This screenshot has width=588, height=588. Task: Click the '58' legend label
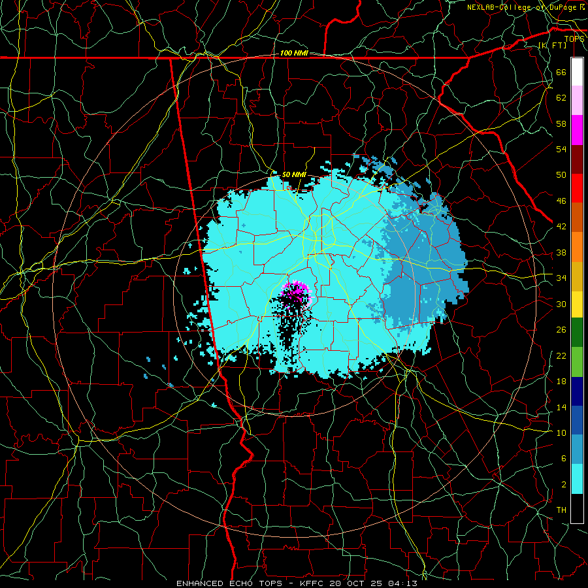coord(561,123)
